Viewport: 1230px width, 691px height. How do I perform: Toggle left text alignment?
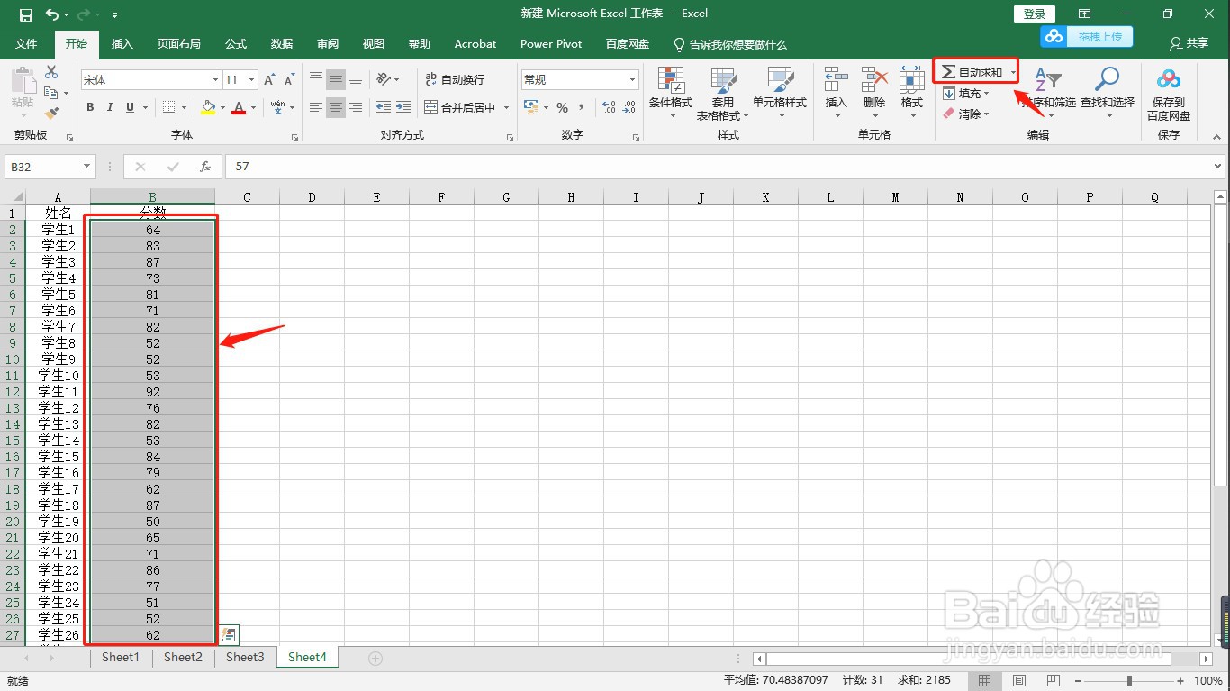[x=316, y=107]
